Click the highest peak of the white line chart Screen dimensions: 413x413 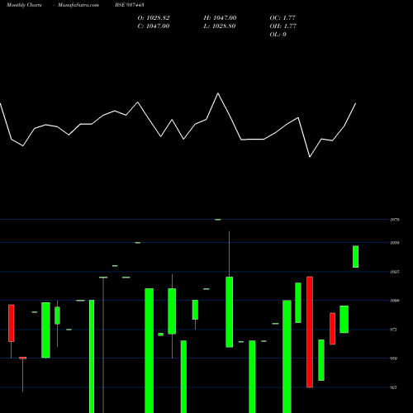(218, 93)
